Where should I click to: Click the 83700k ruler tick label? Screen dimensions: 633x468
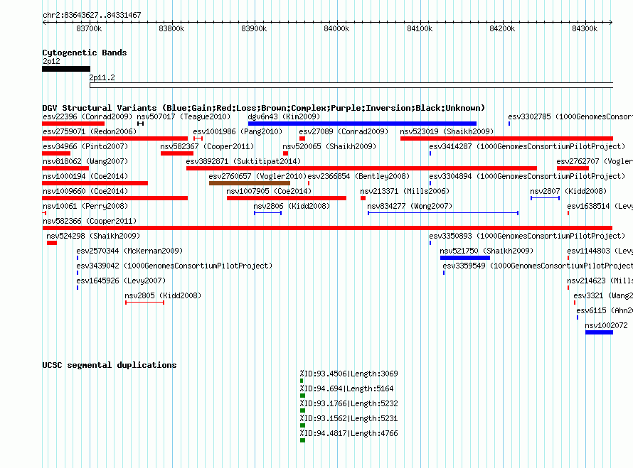(x=89, y=28)
